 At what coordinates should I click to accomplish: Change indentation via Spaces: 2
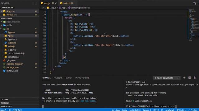tap(147, 110)
